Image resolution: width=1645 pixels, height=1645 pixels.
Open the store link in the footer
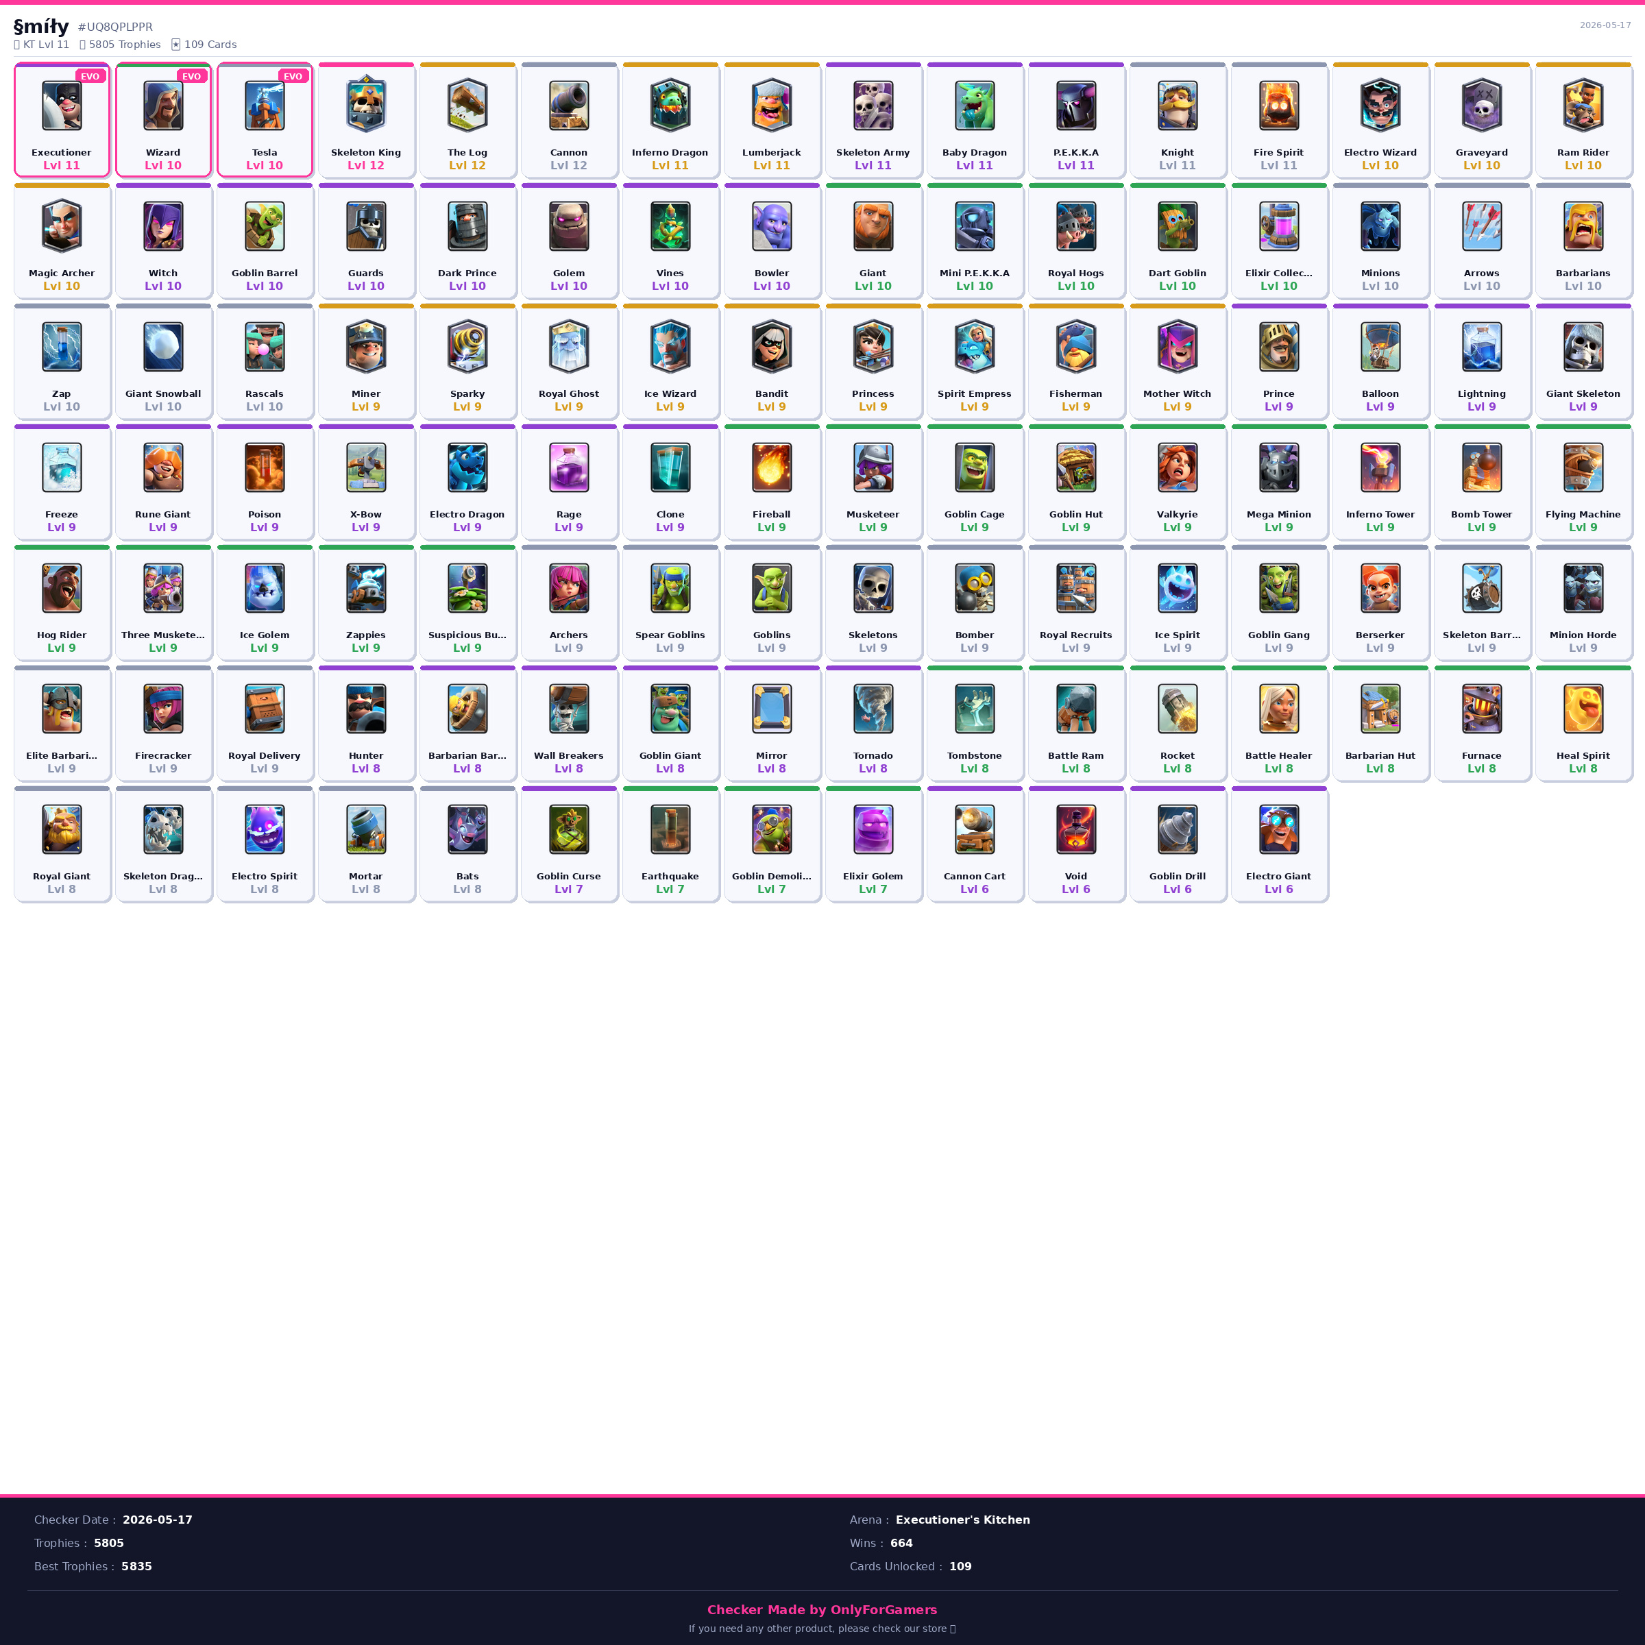(x=822, y=1629)
